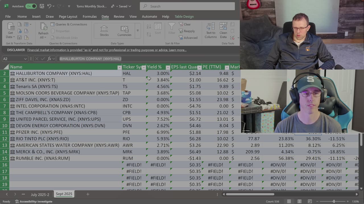This screenshot has width=364, height=204.
Task: Convert selection to Currencies data type
Action: tap(124, 31)
